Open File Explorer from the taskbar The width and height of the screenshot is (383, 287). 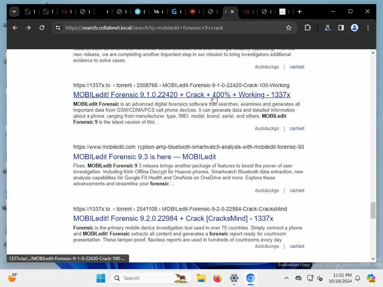pyautogui.click(x=201, y=278)
